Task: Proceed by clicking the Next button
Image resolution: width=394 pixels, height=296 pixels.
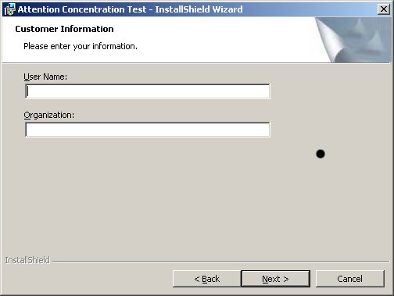Action: coord(276,279)
